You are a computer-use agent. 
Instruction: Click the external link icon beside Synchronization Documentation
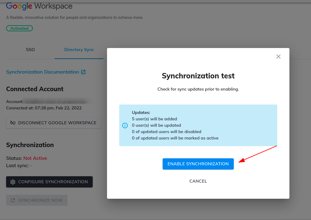(x=83, y=72)
